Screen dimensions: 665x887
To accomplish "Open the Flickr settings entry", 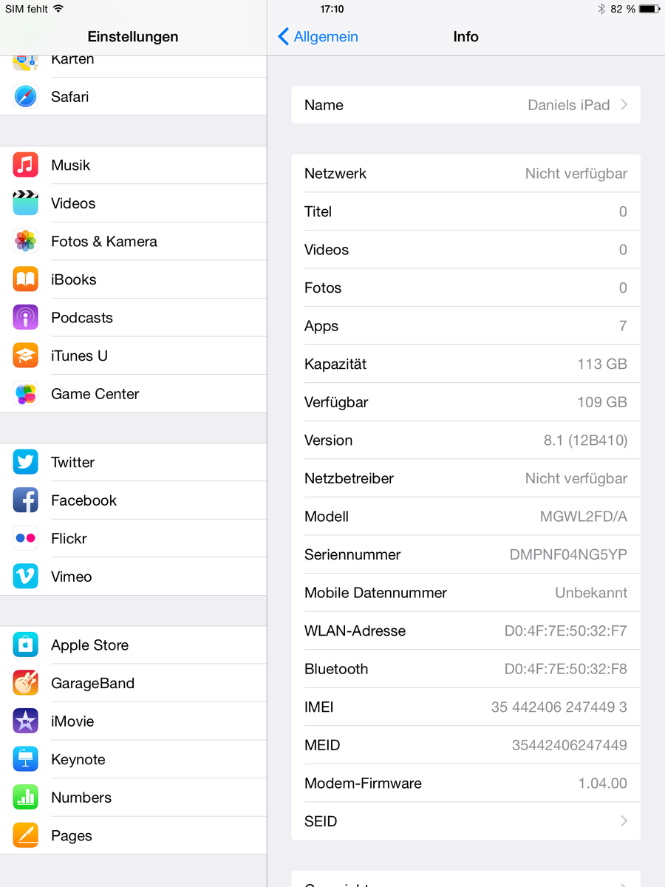I will point(133,538).
